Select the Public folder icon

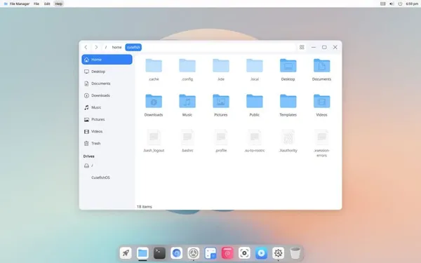tap(255, 101)
